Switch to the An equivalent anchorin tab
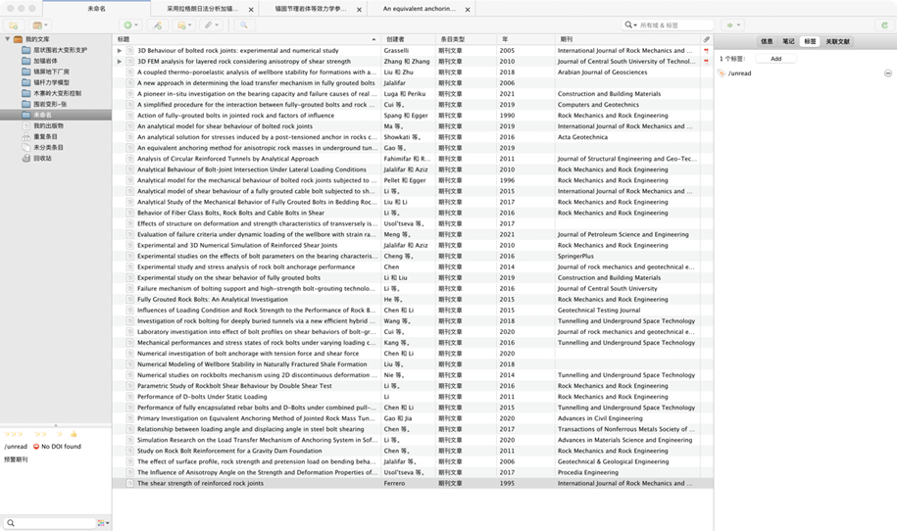The width and height of the screenshot is (897, 531). tap(420, 9)
